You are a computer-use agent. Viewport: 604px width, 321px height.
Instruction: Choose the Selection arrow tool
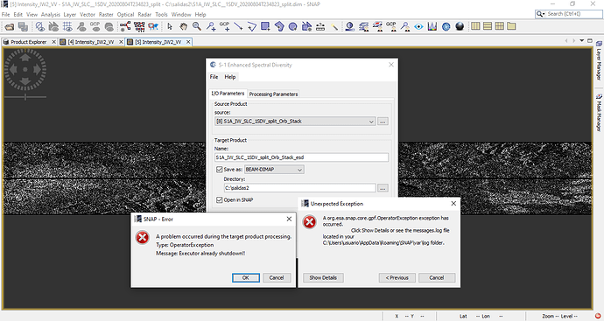point(170,26)
